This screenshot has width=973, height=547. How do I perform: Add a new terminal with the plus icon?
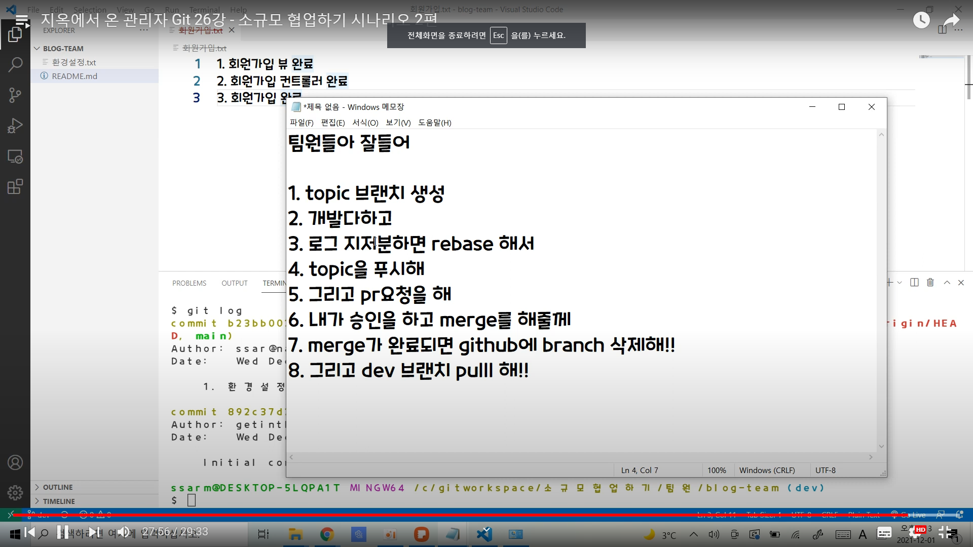[x=890, y=283]
